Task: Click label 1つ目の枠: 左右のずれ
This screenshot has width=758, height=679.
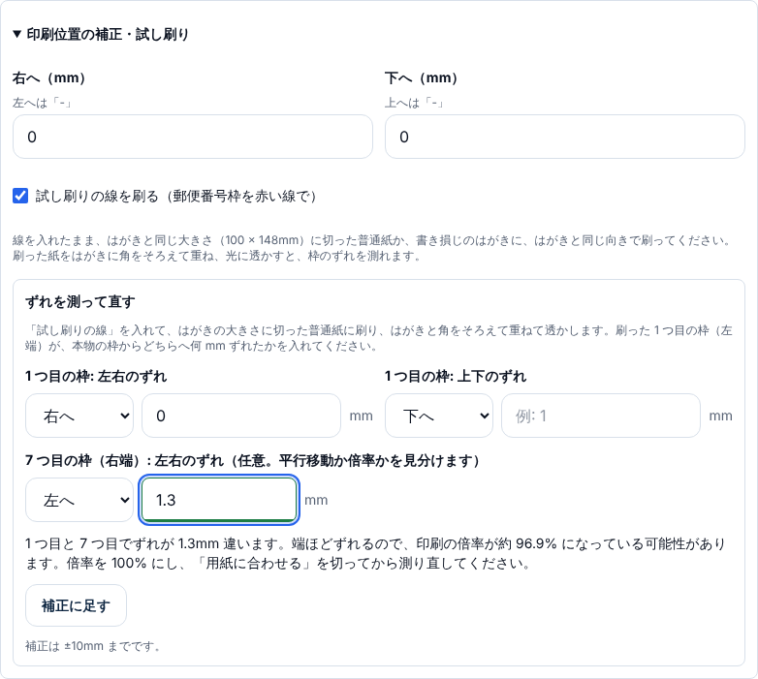Action: click(96, 377)
